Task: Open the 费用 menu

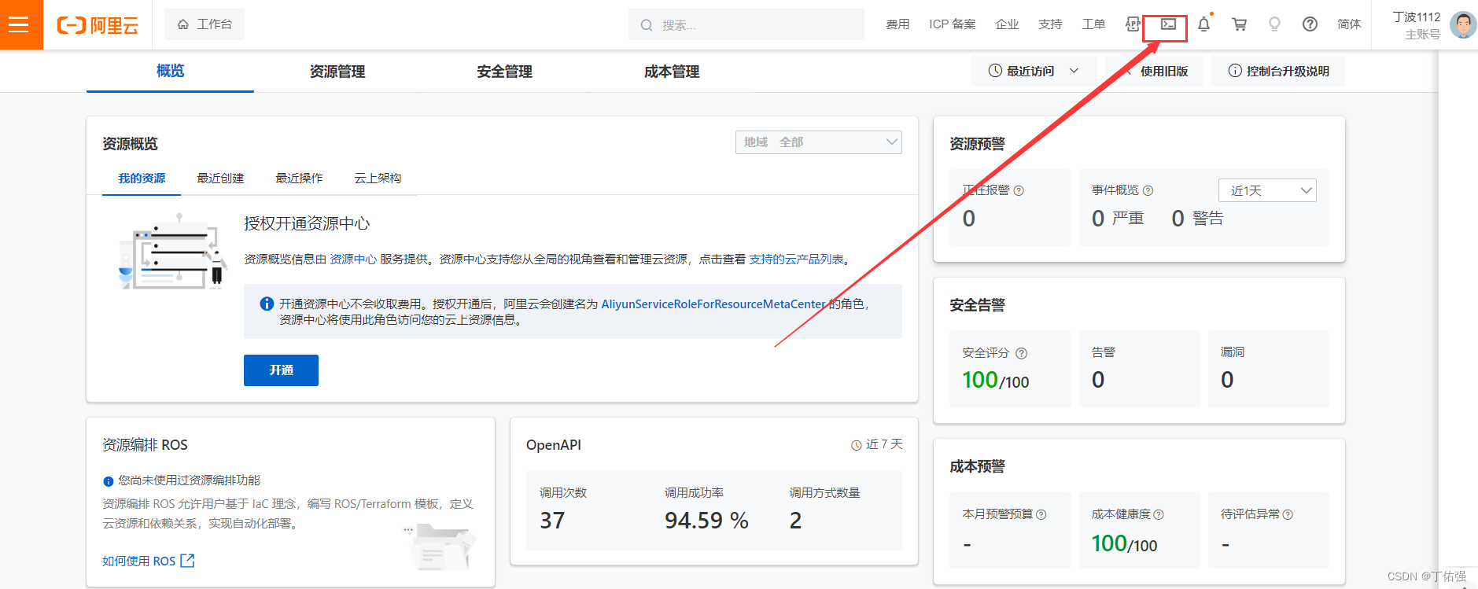Action: coord(897,24)
